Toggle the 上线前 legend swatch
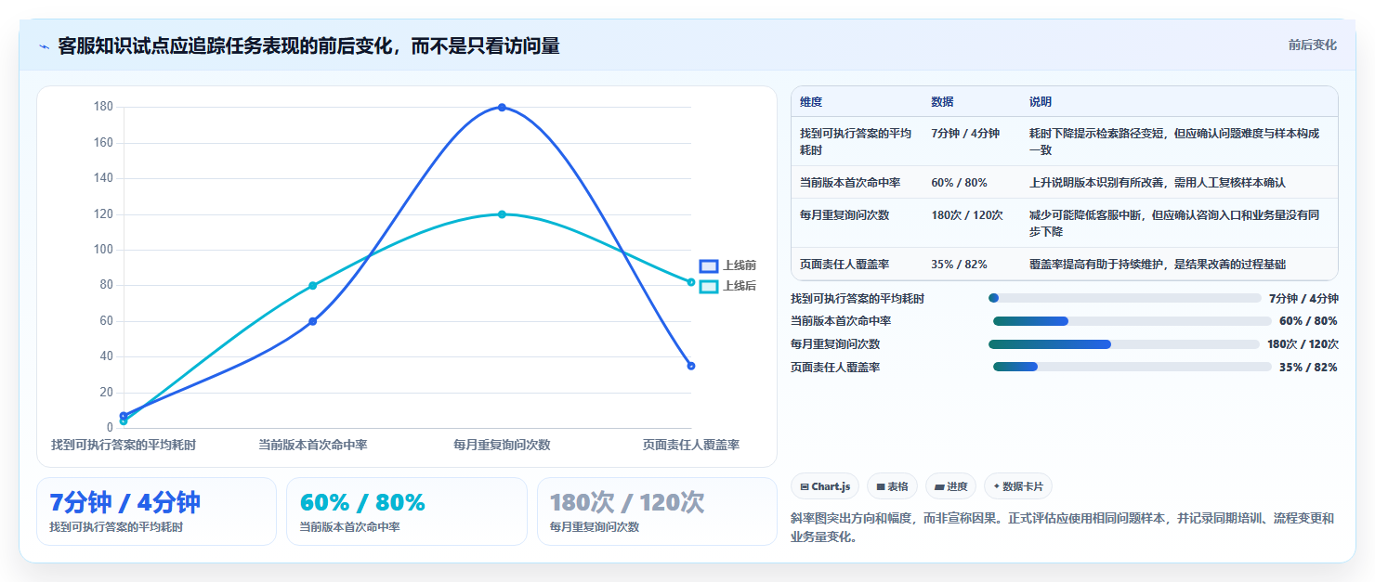 coord(709,265)
